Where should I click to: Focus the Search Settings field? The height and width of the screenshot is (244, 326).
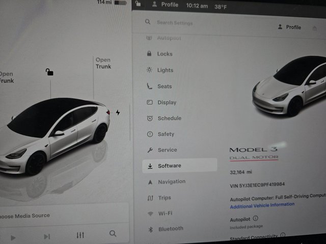tap(175, 22)
